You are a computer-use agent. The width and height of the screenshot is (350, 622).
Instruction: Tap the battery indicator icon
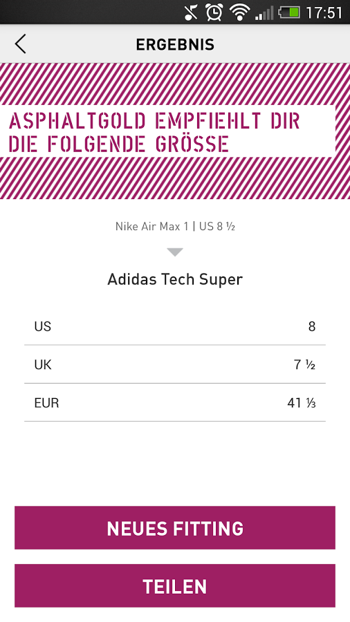click(x=289, y=12)
